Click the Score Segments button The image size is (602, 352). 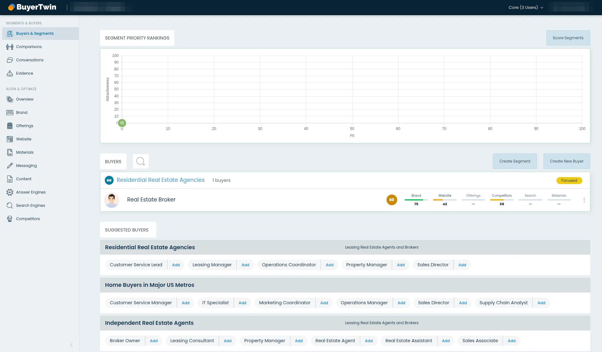point(568,38)
